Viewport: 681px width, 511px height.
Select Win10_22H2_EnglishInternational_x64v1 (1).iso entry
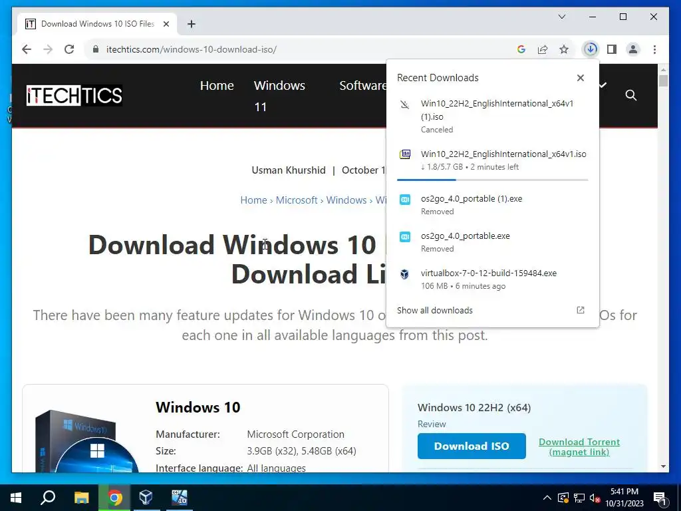493,116
